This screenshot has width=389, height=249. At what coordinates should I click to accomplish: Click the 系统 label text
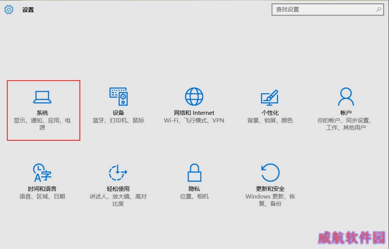(x=42, y=113)
